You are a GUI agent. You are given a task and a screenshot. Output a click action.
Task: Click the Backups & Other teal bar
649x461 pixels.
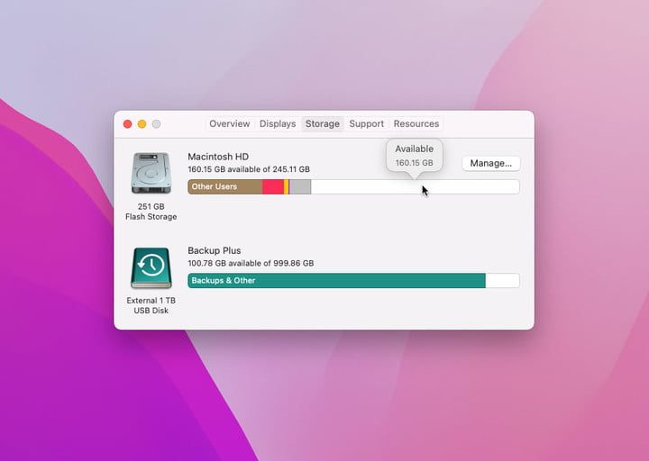click(x=336, y=281)
